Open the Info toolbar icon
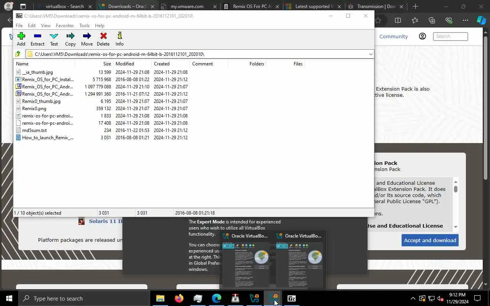The width and height of the screenshot is (490, 306). tap(119, 39)
